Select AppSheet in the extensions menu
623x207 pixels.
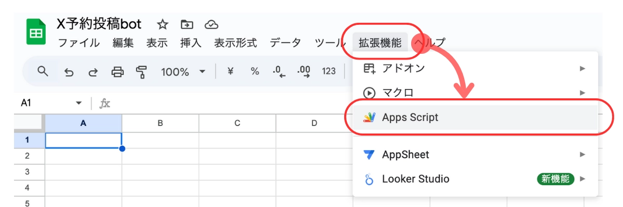pyautogui.click(x=475, y=154)
